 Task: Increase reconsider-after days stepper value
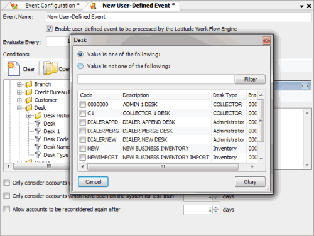pos(216,208)
